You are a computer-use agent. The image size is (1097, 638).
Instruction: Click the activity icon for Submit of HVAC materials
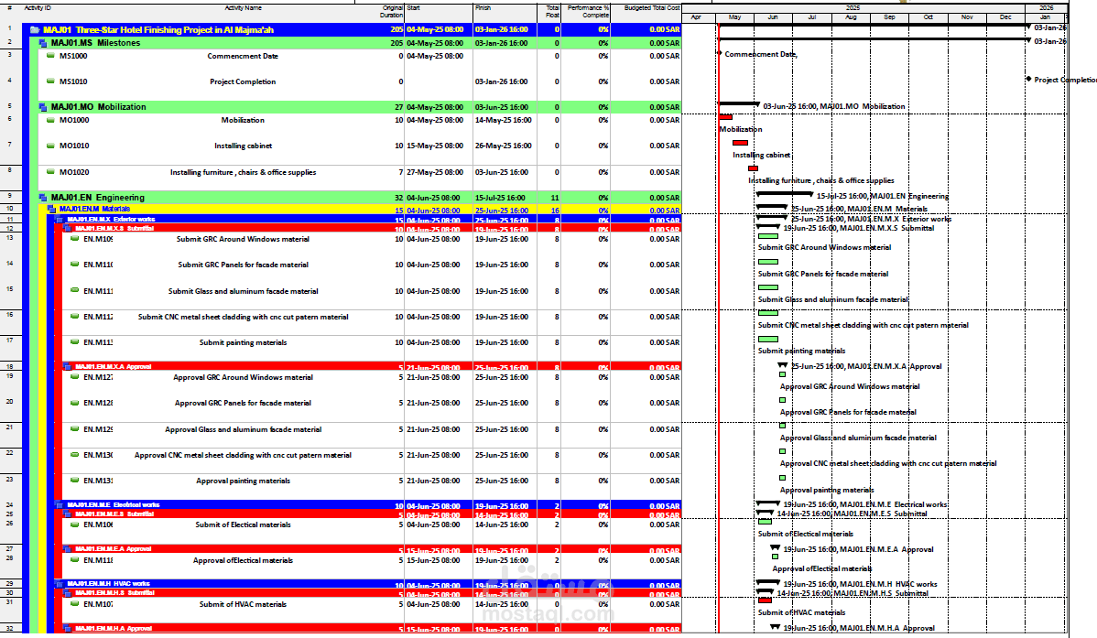(x=75, y=604)
